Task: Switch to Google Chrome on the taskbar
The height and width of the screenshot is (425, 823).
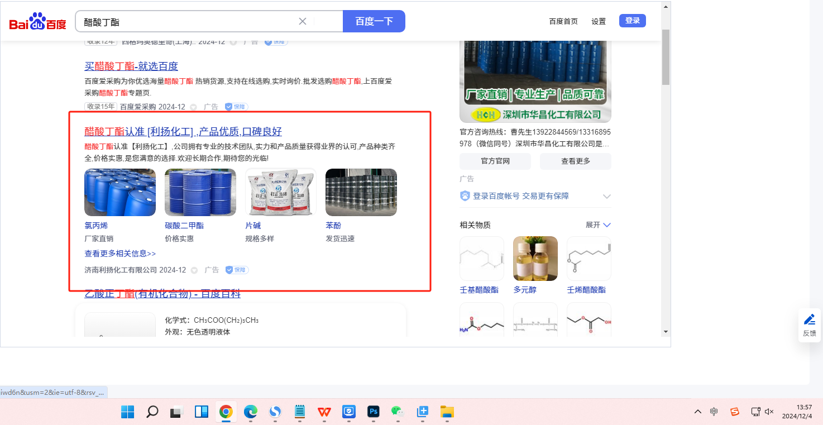Action: pyautogui.click(x=226, y=412)
